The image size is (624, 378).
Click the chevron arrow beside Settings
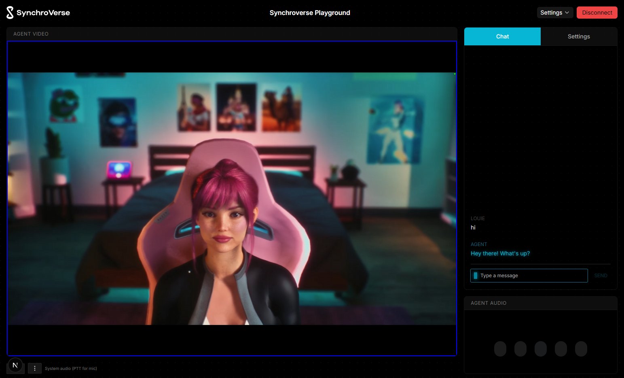click(567, 13)
